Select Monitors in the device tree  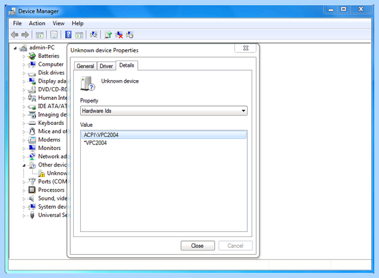tap(49, 148)
